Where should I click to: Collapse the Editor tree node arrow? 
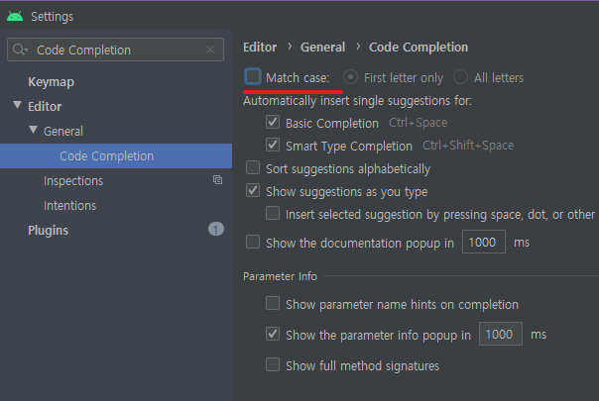(x=17, y=105)
